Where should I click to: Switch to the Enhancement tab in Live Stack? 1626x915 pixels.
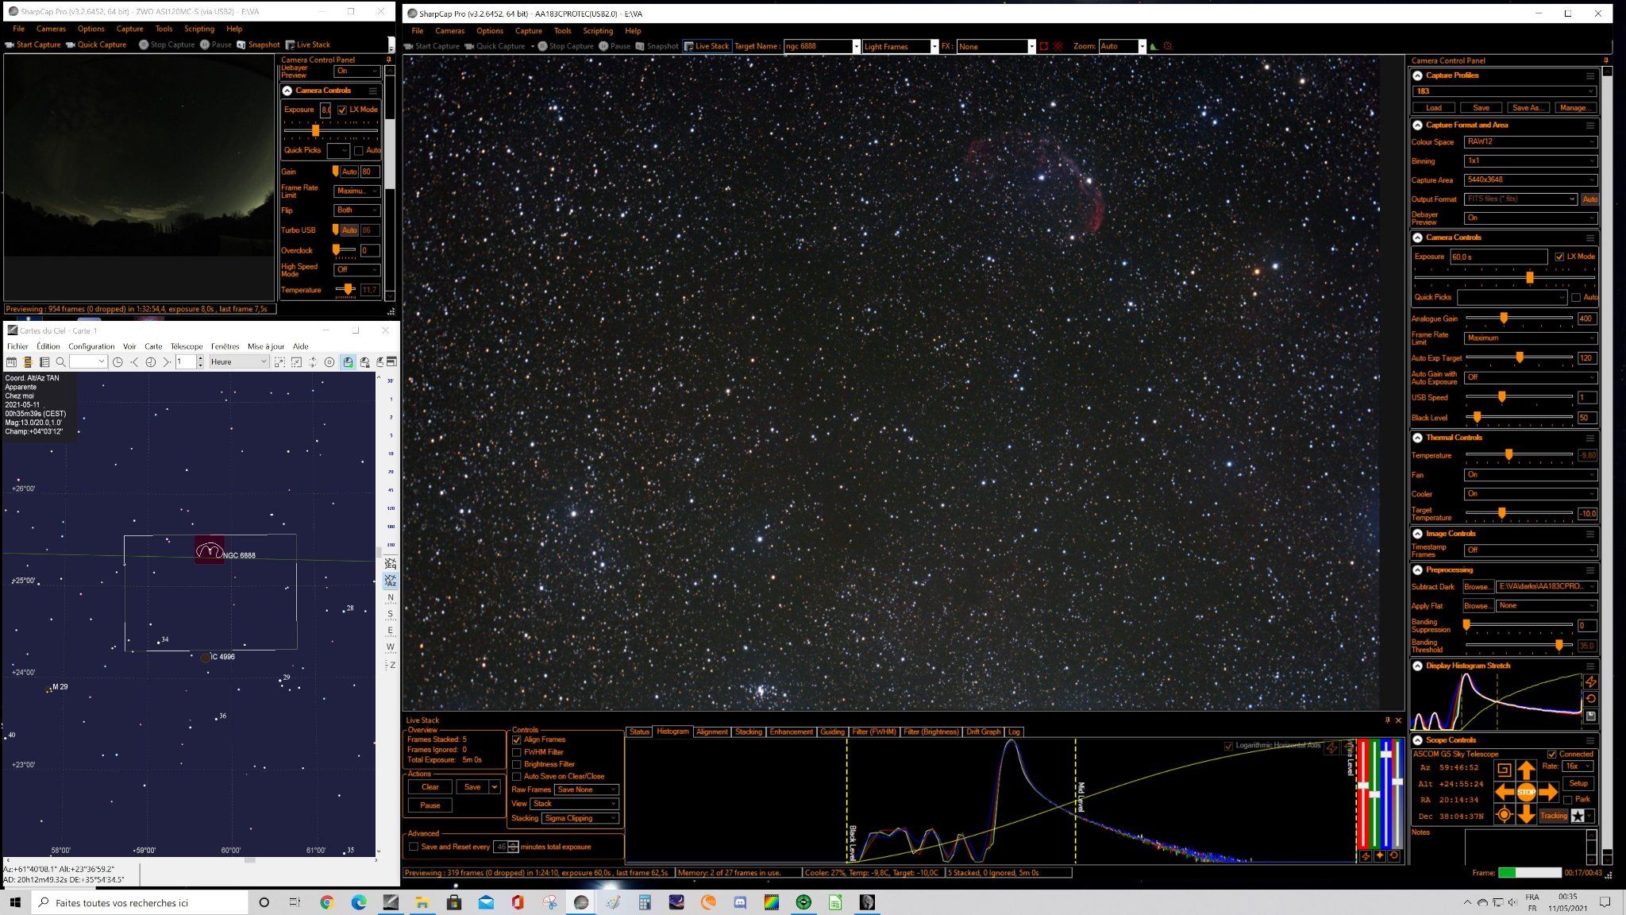coord(791,732)
